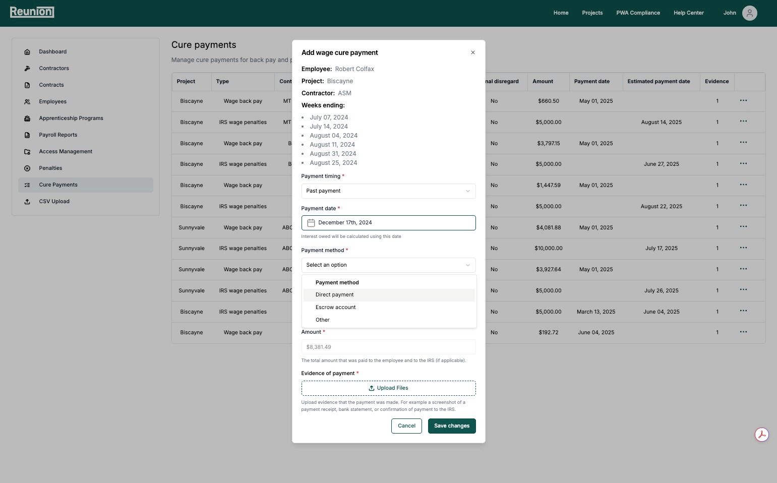This screenshot has height=483, width=777.
Task: Click the calendar icon in Payment date field
Action: point(312,222)
